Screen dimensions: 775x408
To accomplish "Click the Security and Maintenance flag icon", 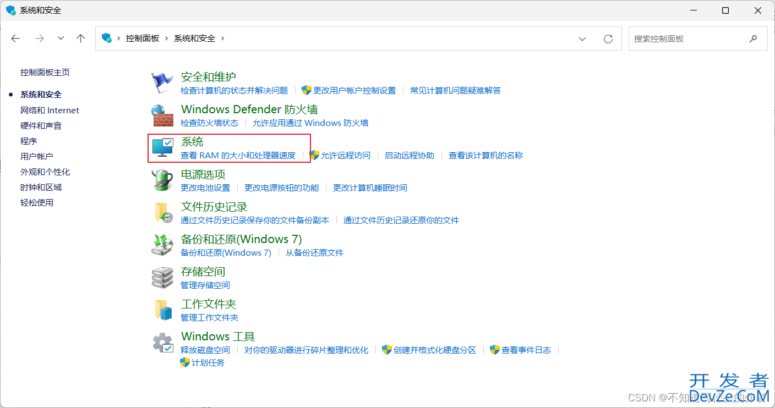I will (x=162, y=83).
